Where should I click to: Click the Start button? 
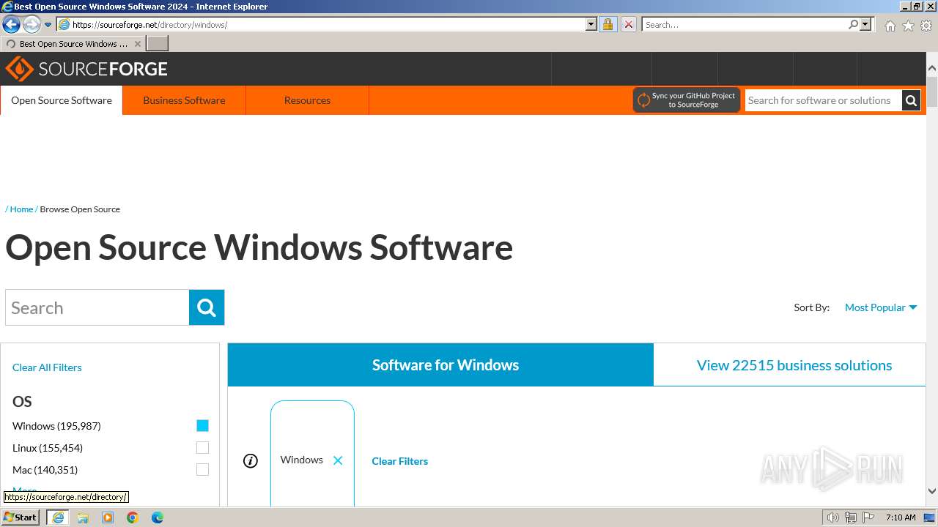coord(21,517)
